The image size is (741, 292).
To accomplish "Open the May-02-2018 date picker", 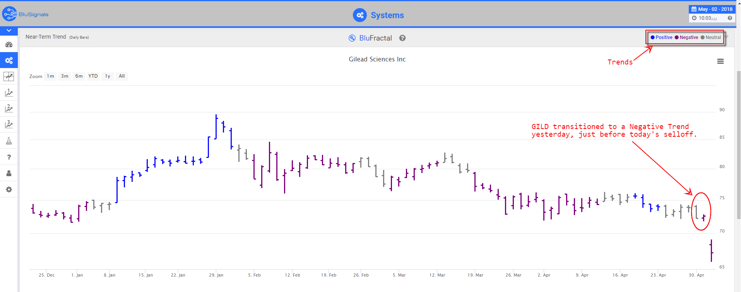I will 712,9.
